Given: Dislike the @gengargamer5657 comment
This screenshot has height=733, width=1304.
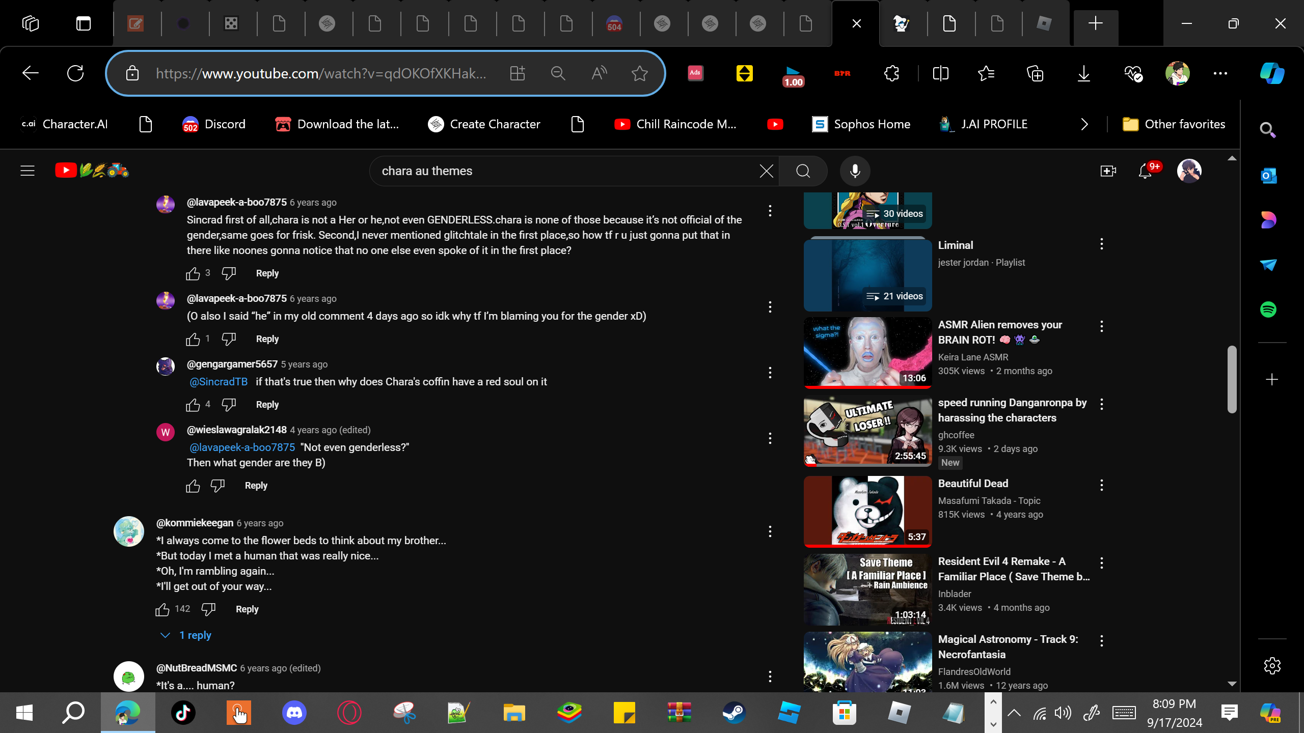Looking at the screenshot, I should [229, 405].
